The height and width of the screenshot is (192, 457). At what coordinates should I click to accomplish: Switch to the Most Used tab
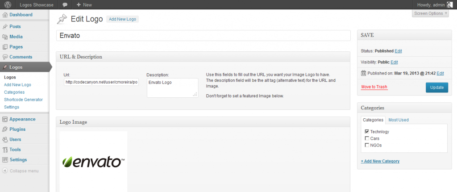398,120
